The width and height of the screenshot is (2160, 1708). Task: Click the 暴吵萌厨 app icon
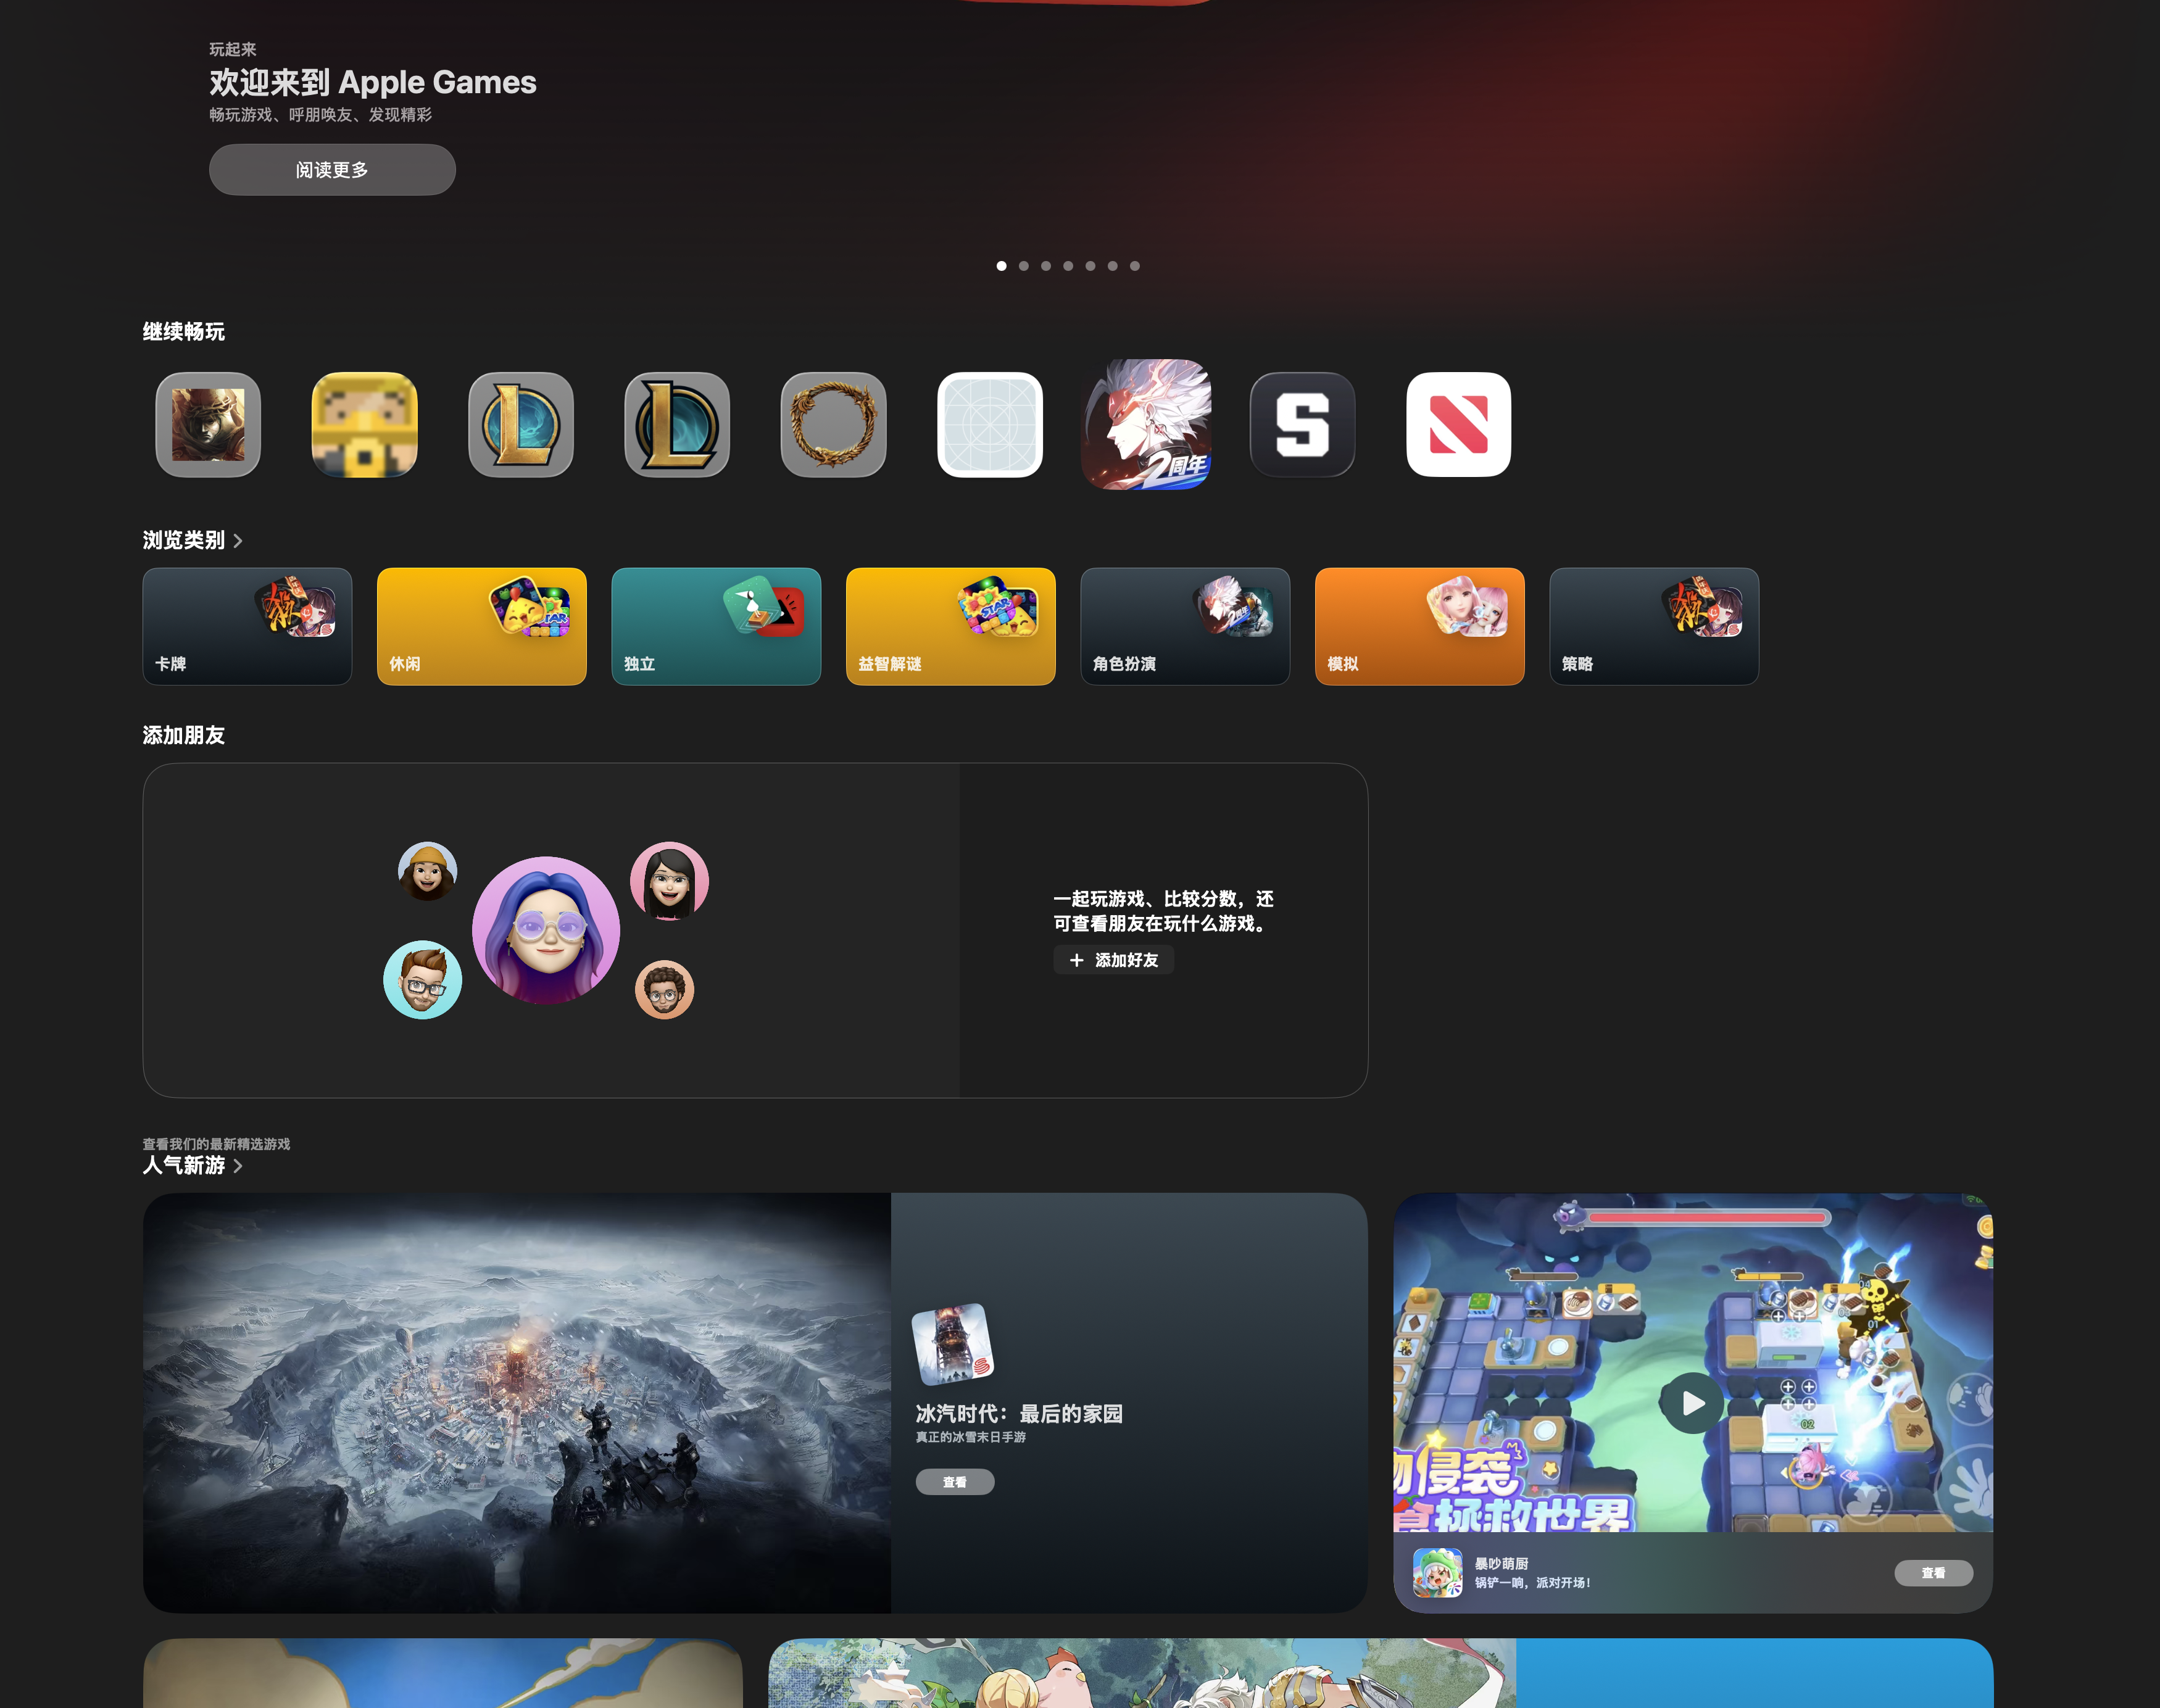1437,1573
